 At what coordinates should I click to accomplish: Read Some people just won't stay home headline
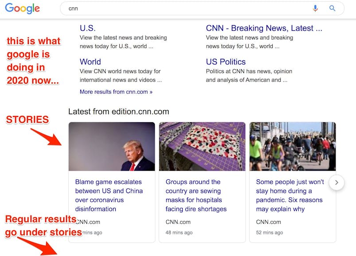[x=290, y=195]
